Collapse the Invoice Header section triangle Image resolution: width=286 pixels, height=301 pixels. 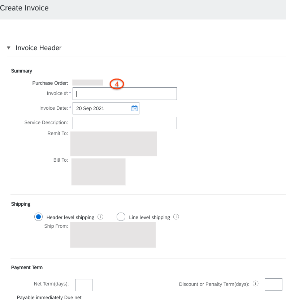(9, 48)
